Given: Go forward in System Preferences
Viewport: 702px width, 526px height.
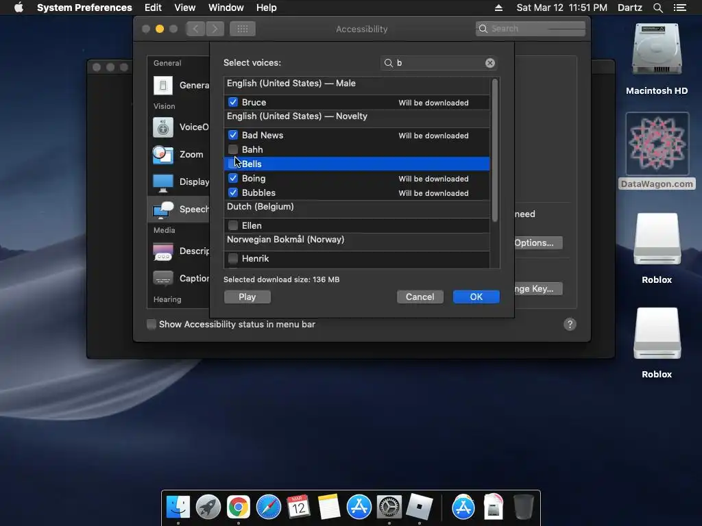Looking at the screenshot, I should 215,29.
